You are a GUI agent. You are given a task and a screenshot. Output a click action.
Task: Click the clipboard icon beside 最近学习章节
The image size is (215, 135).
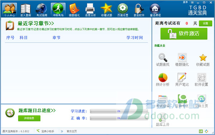pyautogui.click(x=10, y=25)
